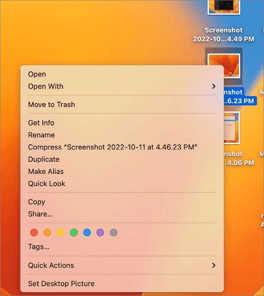Screen dimensions: 264x296
Task: Apply the orange tag color
Action: pos(48,233)
